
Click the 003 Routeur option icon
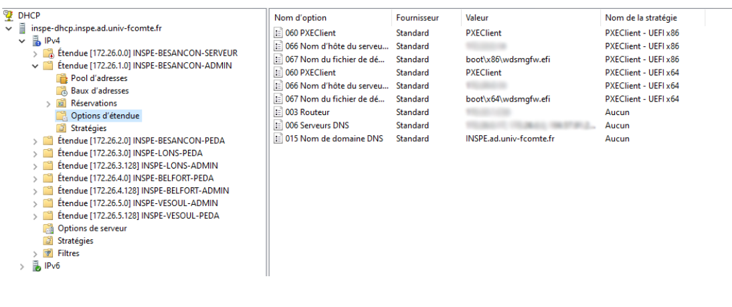278,112
